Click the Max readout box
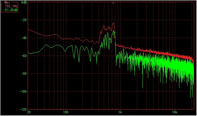 pos(10,7)
